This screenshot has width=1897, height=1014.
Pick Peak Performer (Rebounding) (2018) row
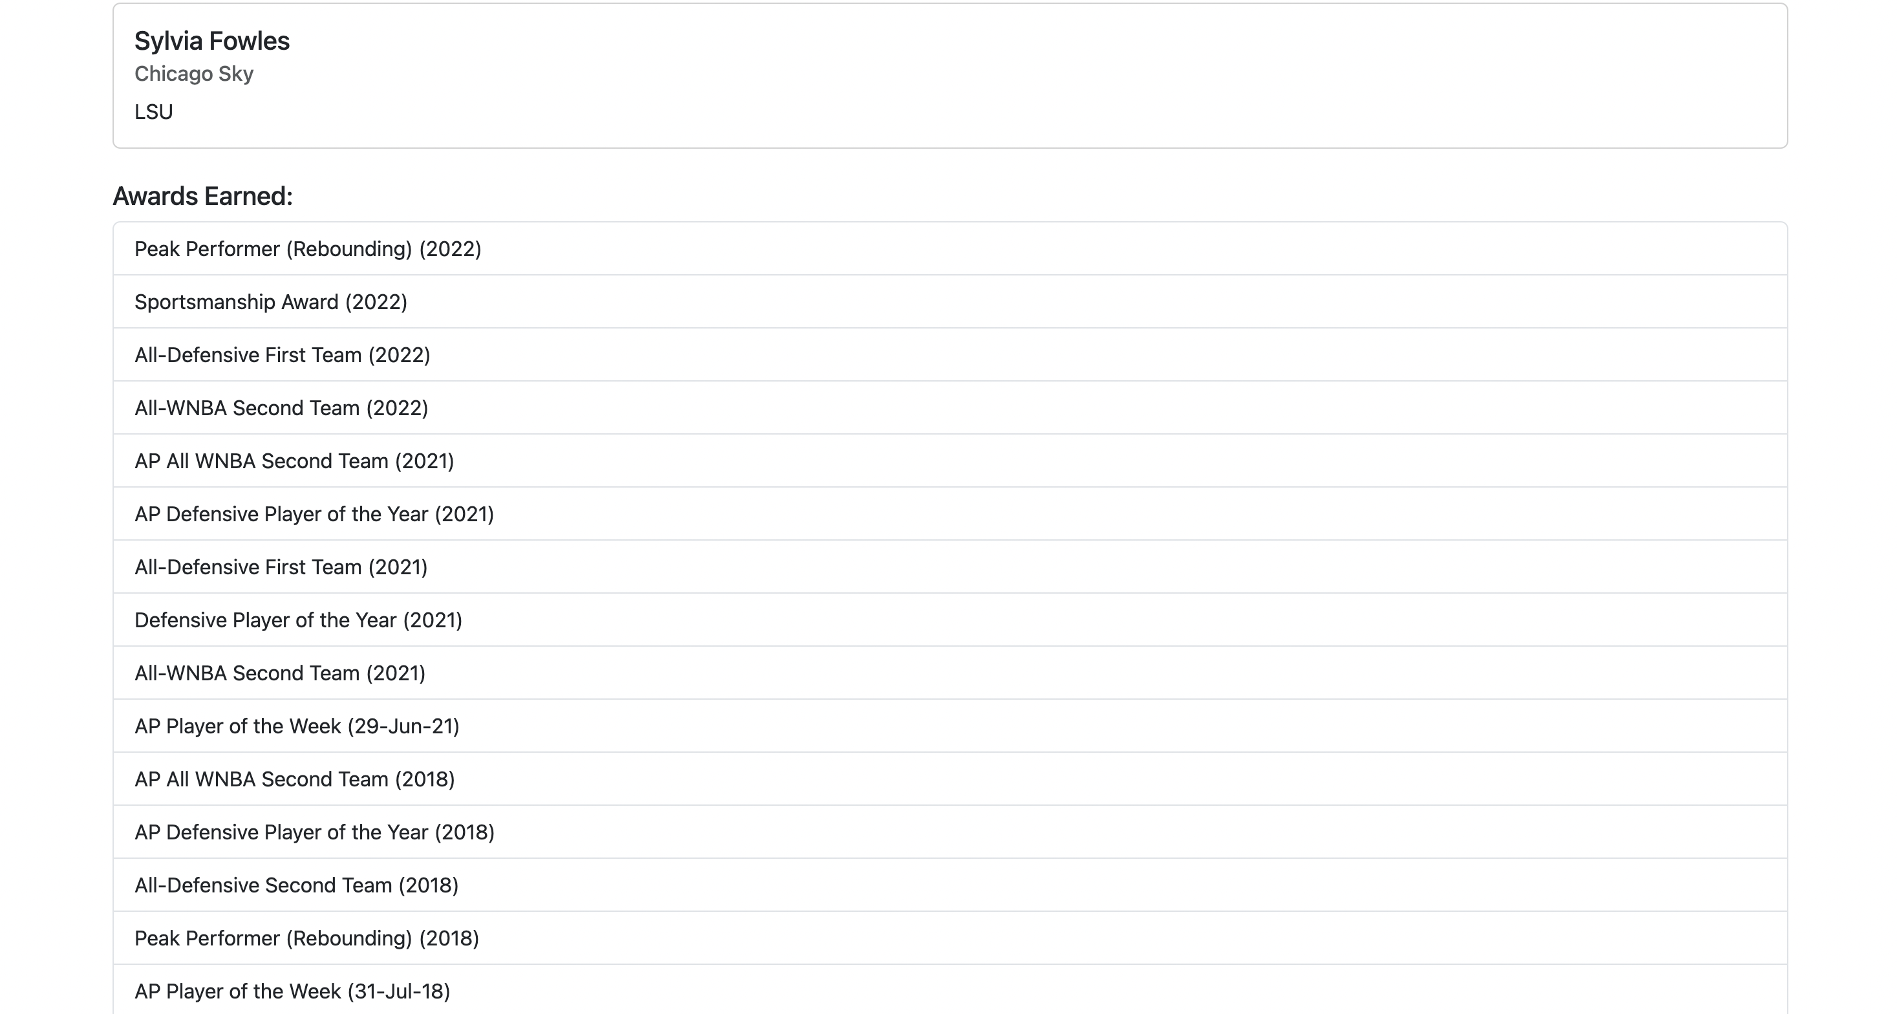coord(307,938)
